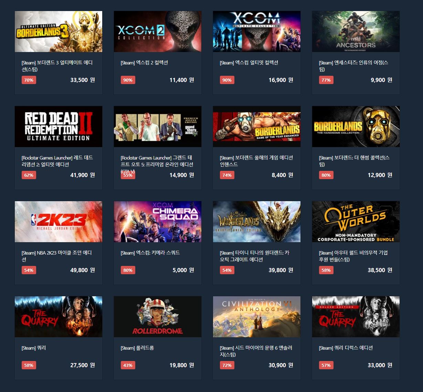Click the 쿼리 디럭스 에디션 title link
This screenshot has width=423, height=392.
[x=346, y=348]
